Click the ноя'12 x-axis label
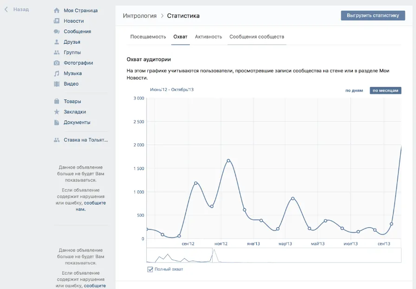Screen dimensions: 416x289 point(221,243)
